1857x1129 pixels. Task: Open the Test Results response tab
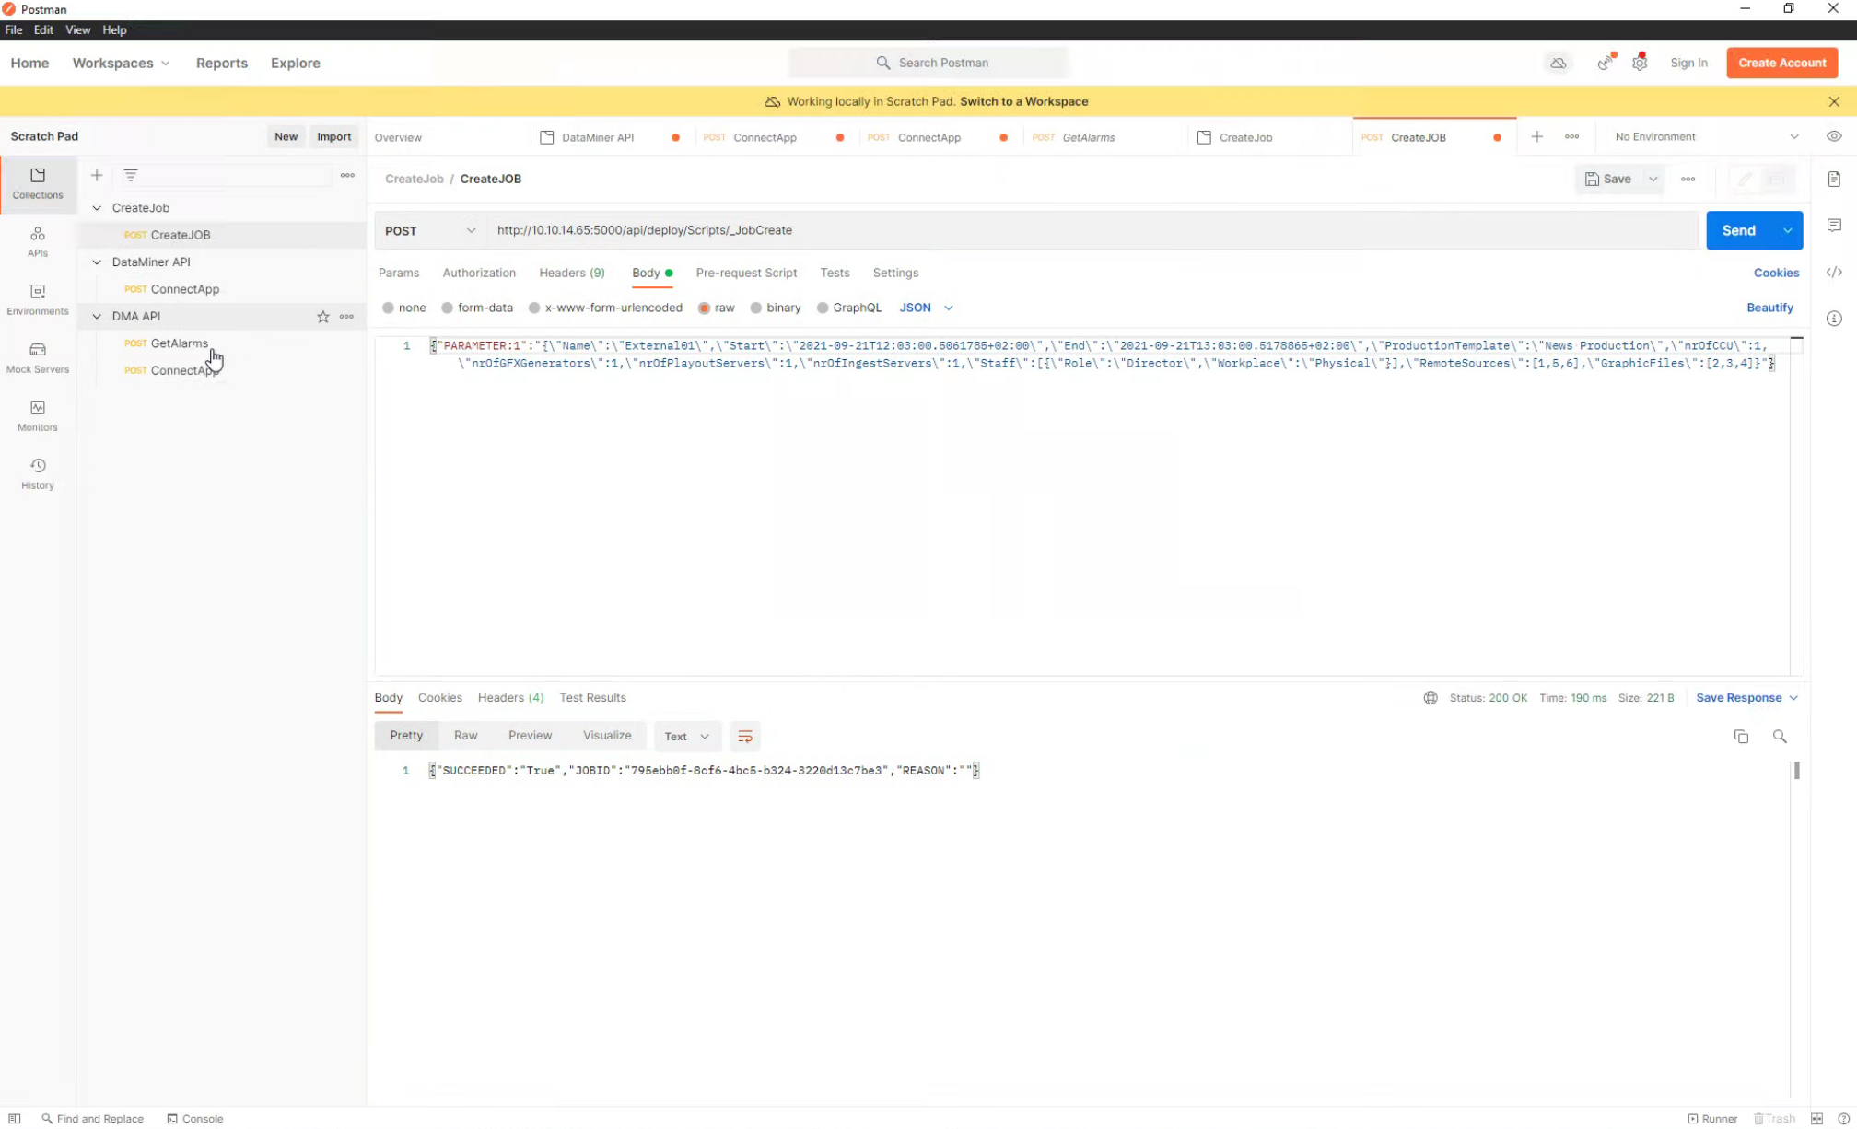coord(592,698)
